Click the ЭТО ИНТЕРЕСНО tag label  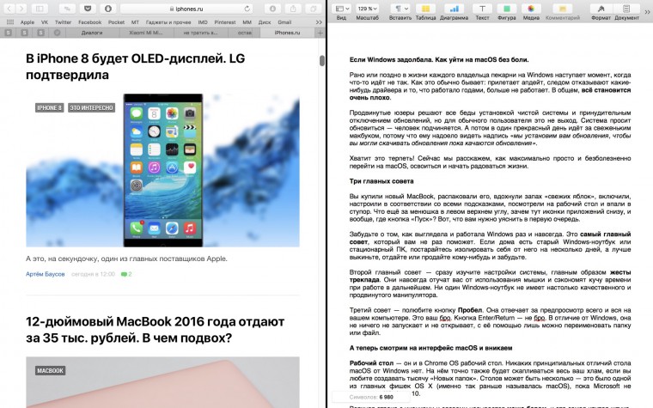tap(91, 108)
